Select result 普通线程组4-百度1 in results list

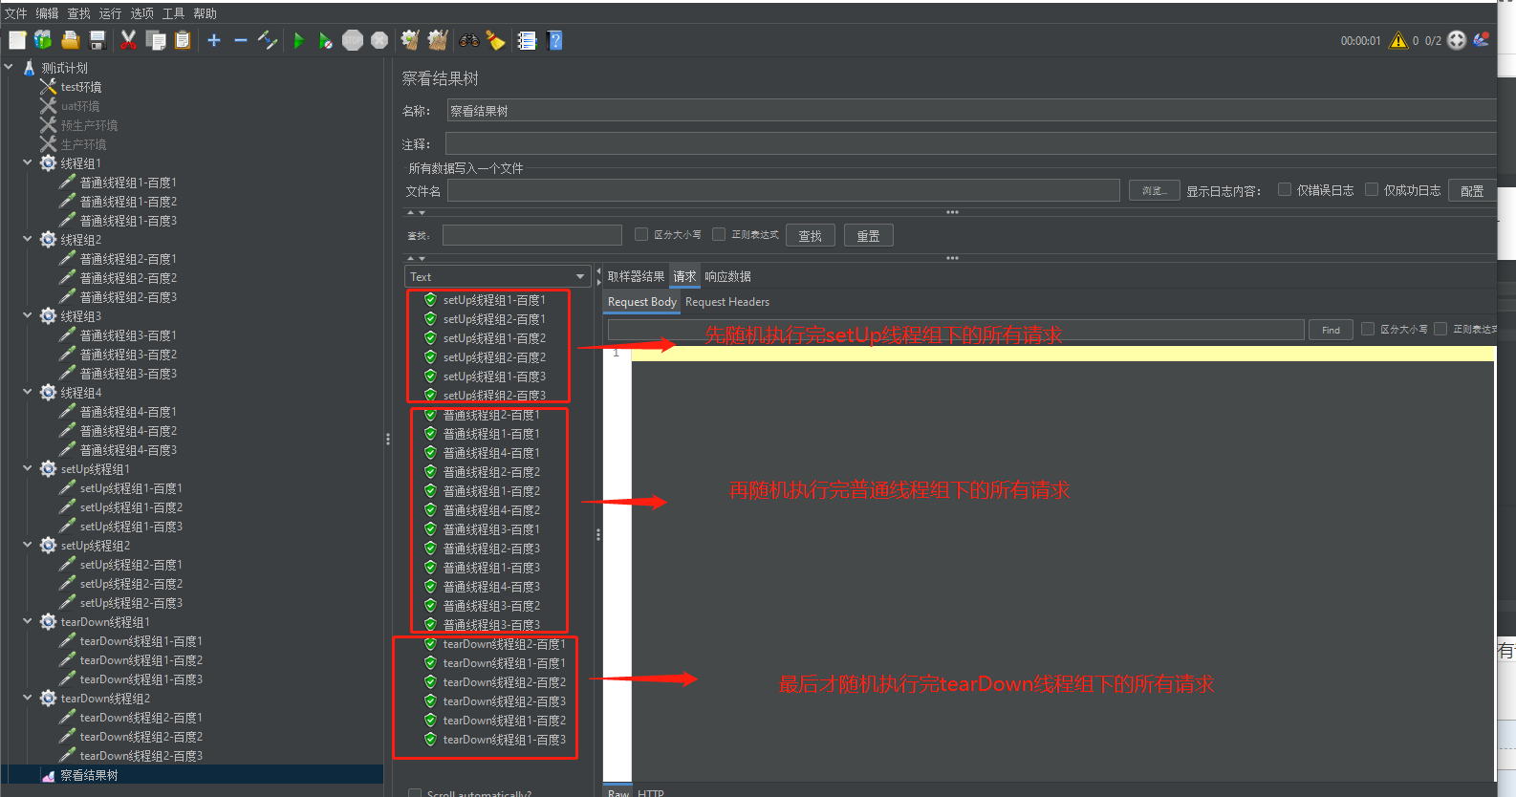(x=491, y=453)
